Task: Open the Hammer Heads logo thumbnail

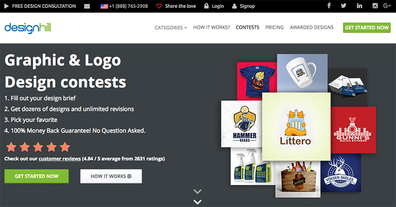Action: click(x=242, y=124)
